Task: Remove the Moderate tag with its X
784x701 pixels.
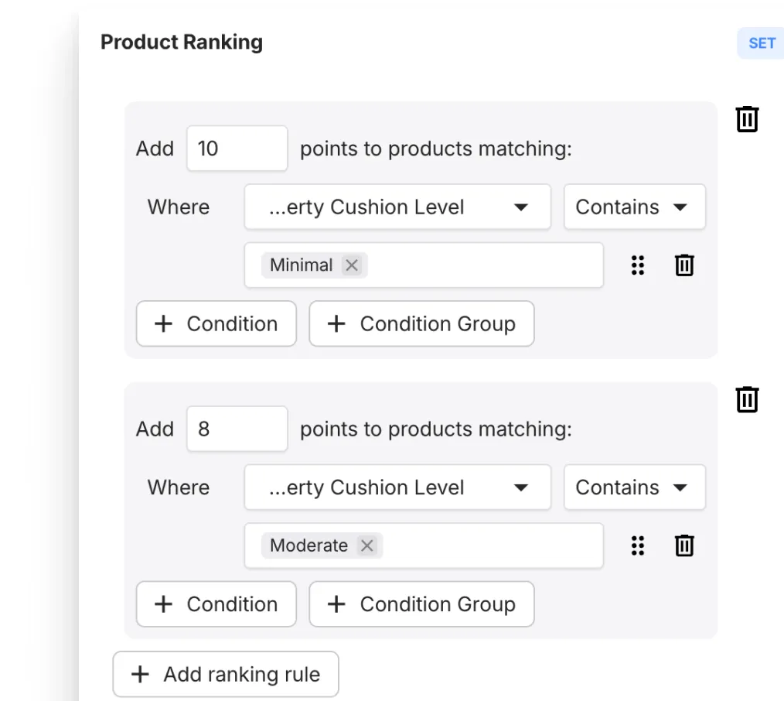Action: click(366, 545)
